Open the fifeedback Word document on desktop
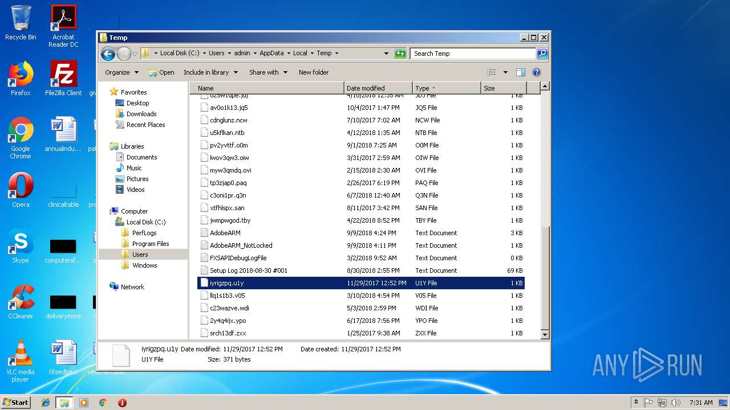This screenshot has height=410, width=730. tap(63, 358)
